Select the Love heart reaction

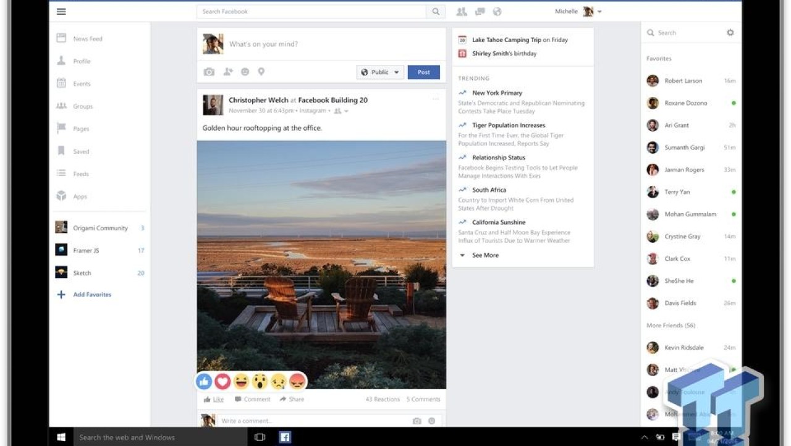[222, 382]
